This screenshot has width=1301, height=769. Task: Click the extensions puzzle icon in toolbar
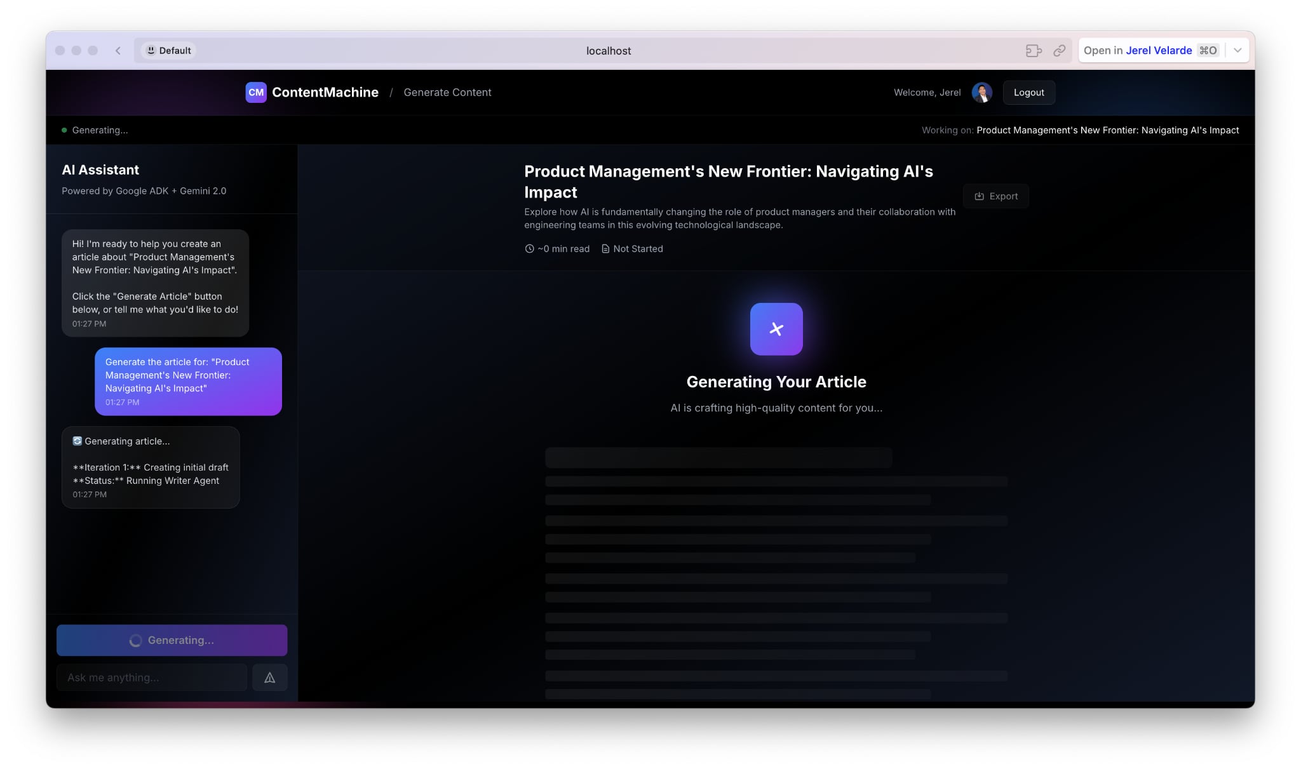(x=1033, y=51)
